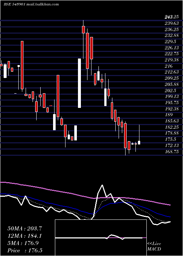Click the 189 price axis label
Image resolution: width=183 pixels, height=256 pixels.
[169, 115]
